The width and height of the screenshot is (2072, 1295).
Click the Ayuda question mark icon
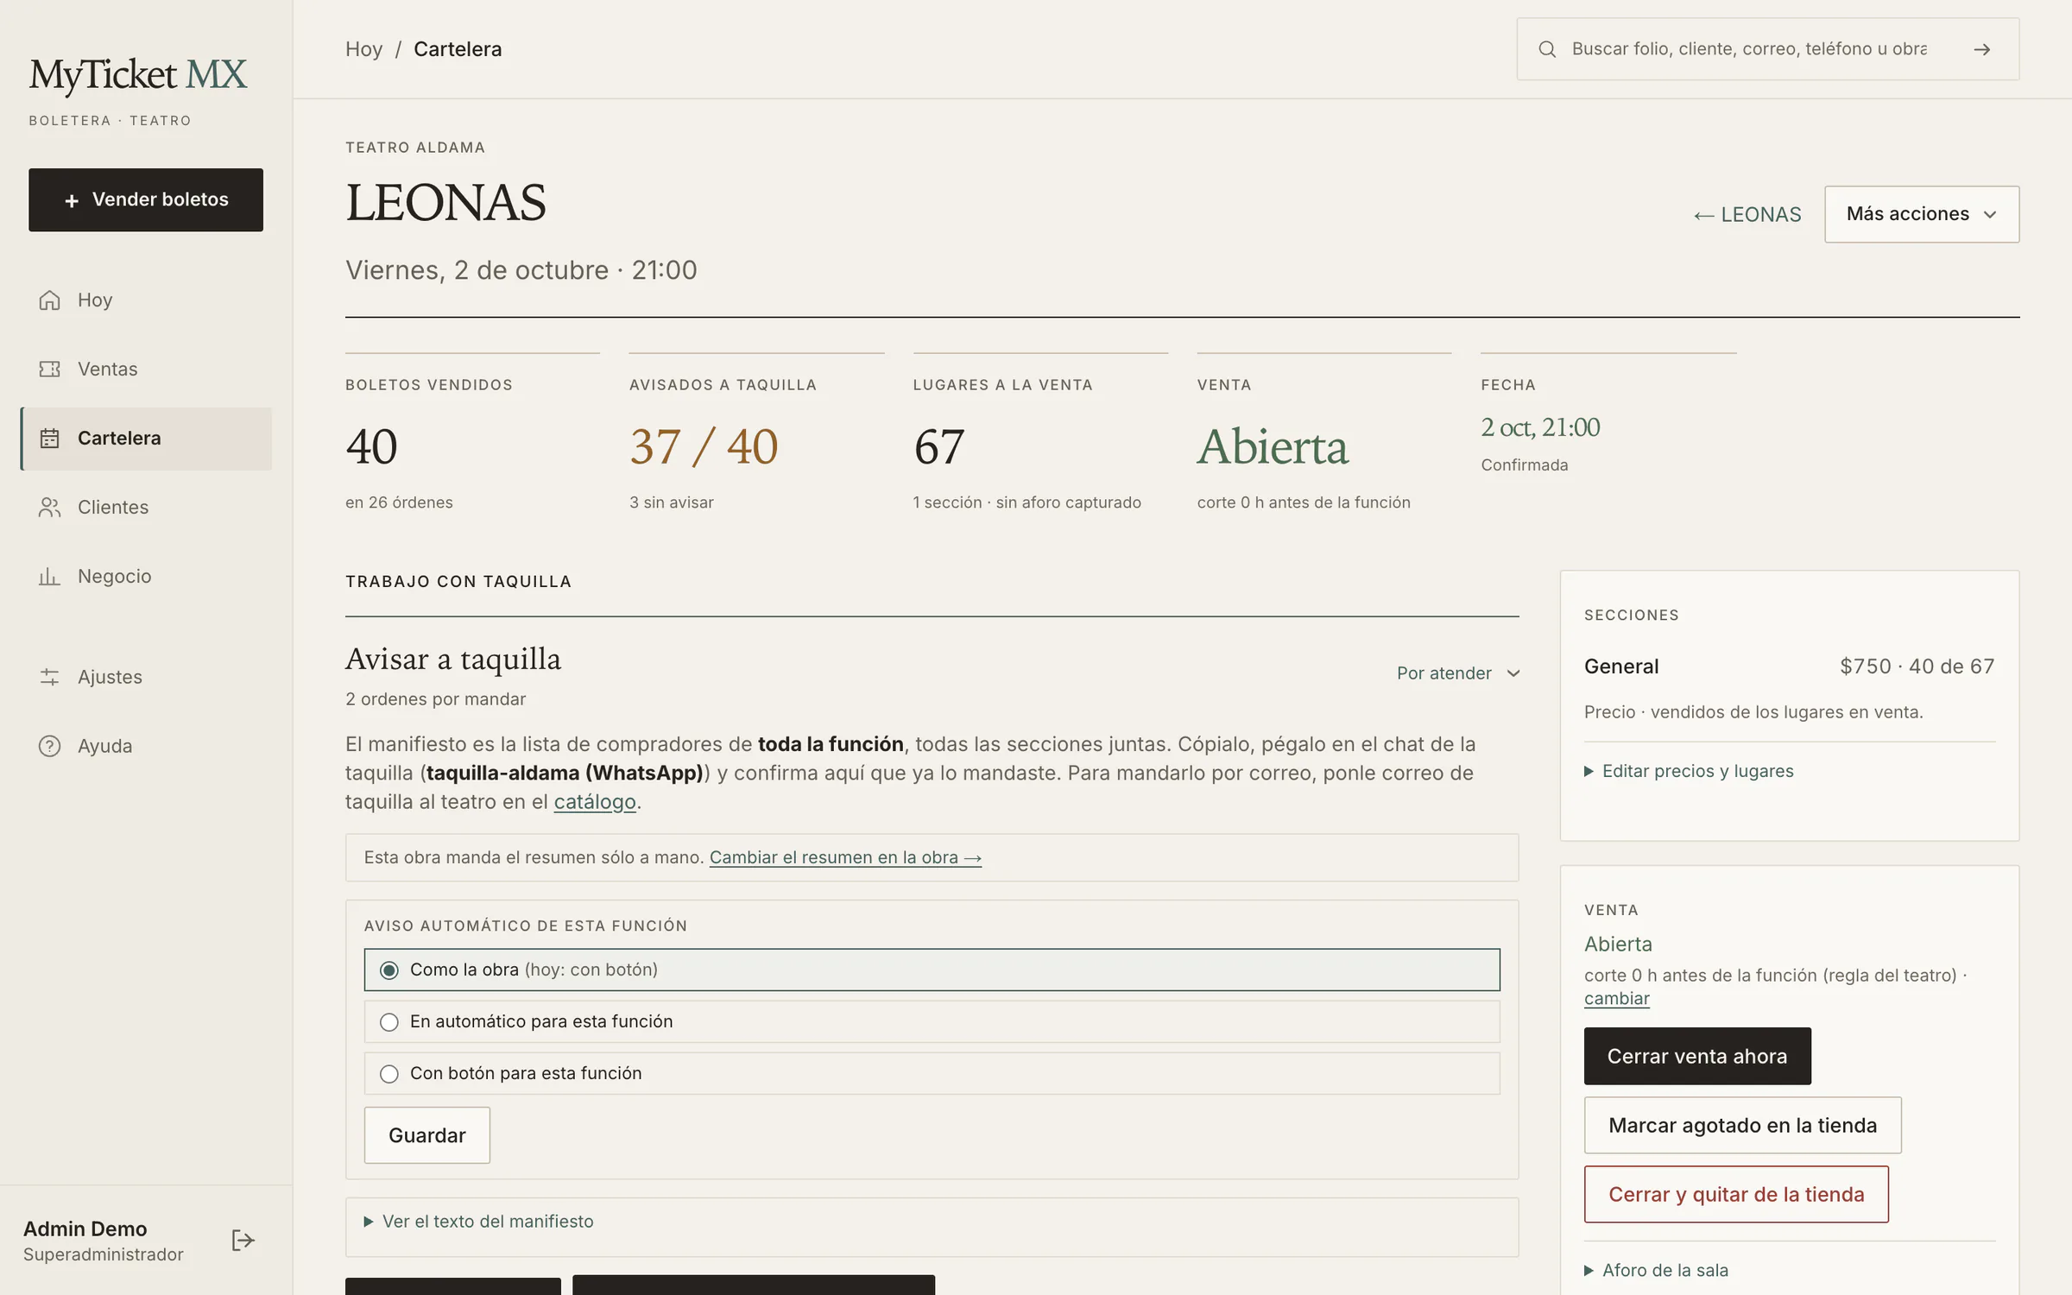click(49, 746)
